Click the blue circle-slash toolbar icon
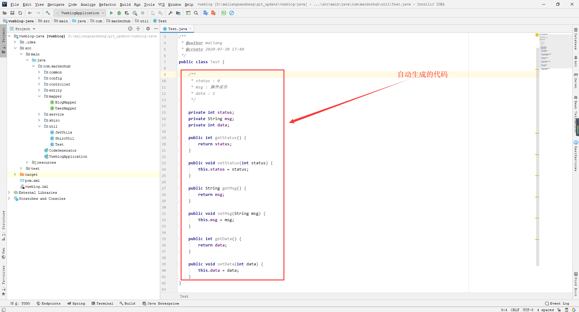This screenshot has height=312, width=579. click(x=232, y=13)
